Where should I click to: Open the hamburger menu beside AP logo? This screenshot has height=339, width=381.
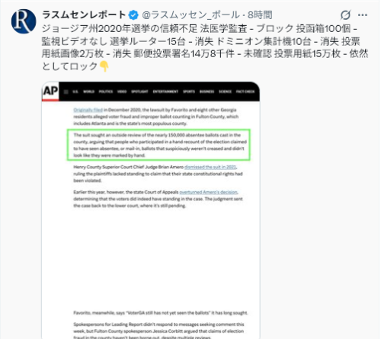pyautogui.click(x=66, y=91)
